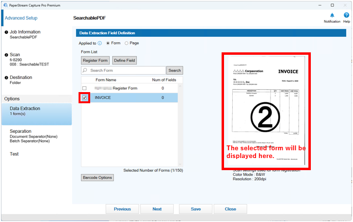Click the Advanced Setup heading
The image size is (353, 222).
[x=21, y=18]
